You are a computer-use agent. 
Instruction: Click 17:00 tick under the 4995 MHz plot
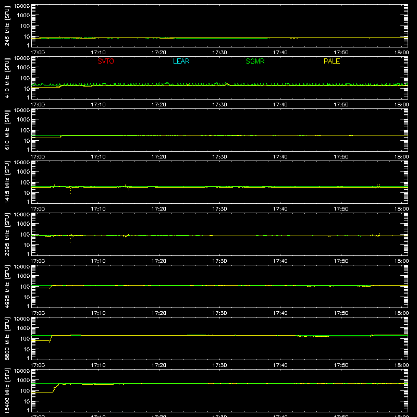(x=38, y=313)
